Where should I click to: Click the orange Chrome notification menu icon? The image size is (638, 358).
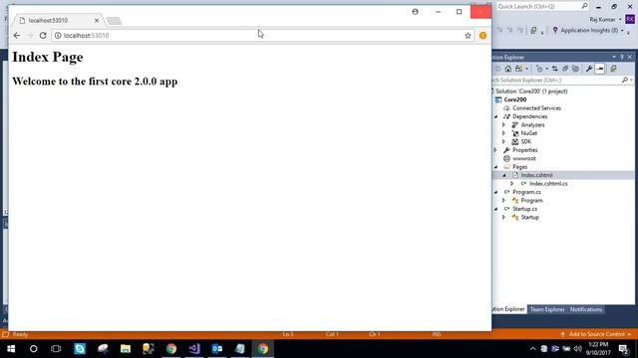[x=482, y=36]
